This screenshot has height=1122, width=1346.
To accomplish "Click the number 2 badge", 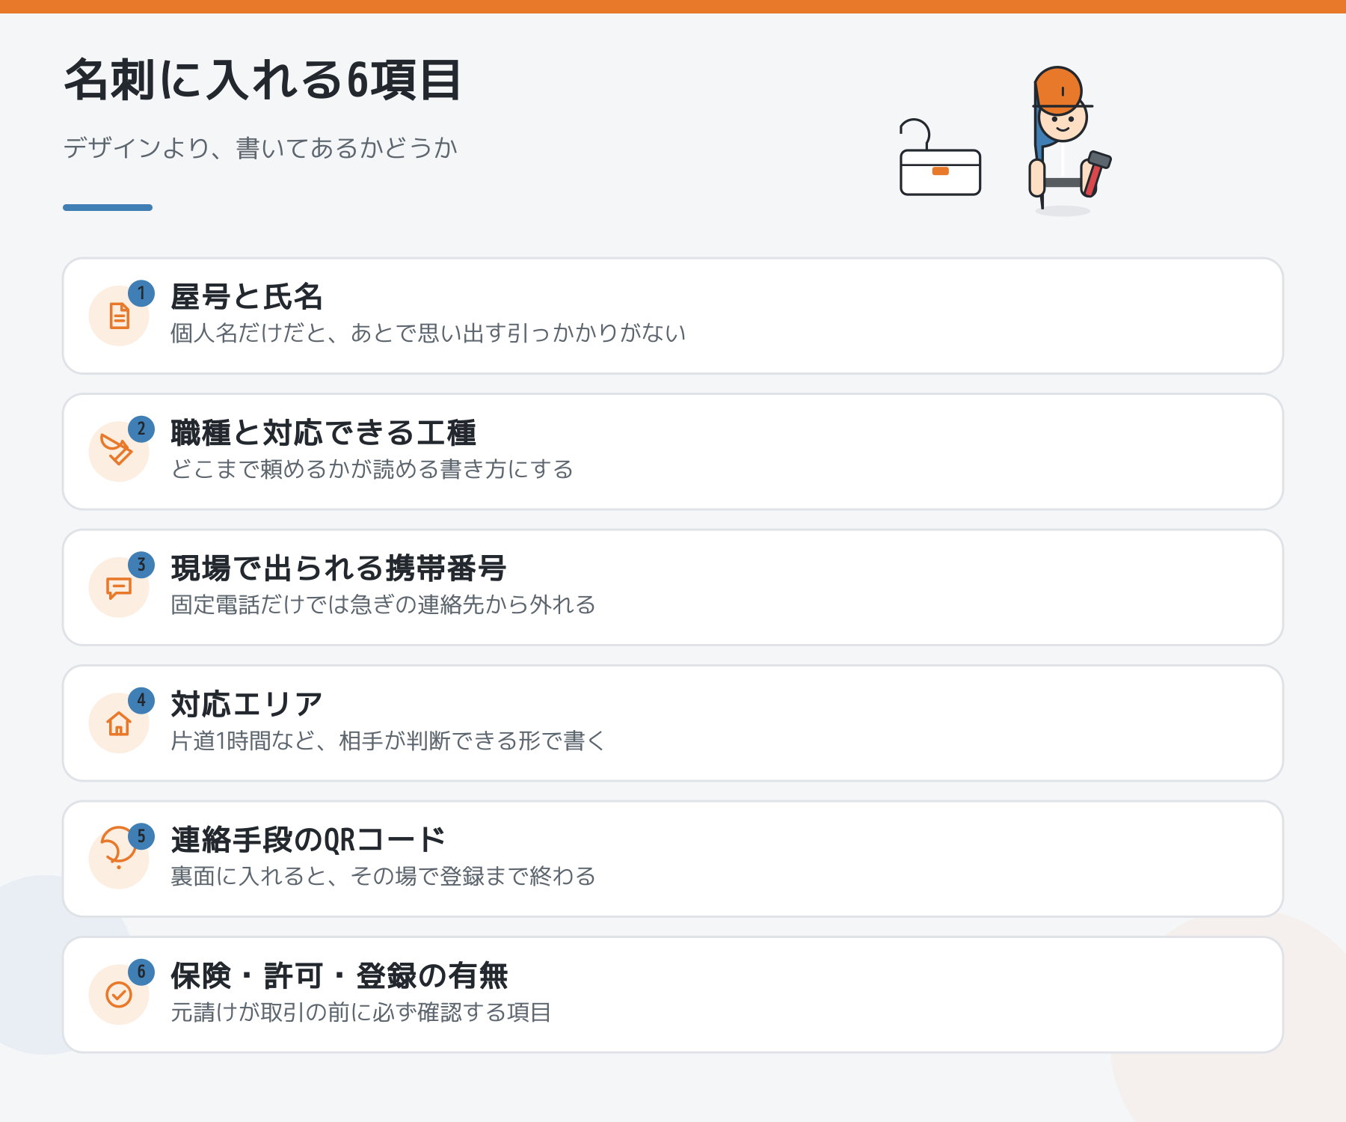I will (141, 429).
